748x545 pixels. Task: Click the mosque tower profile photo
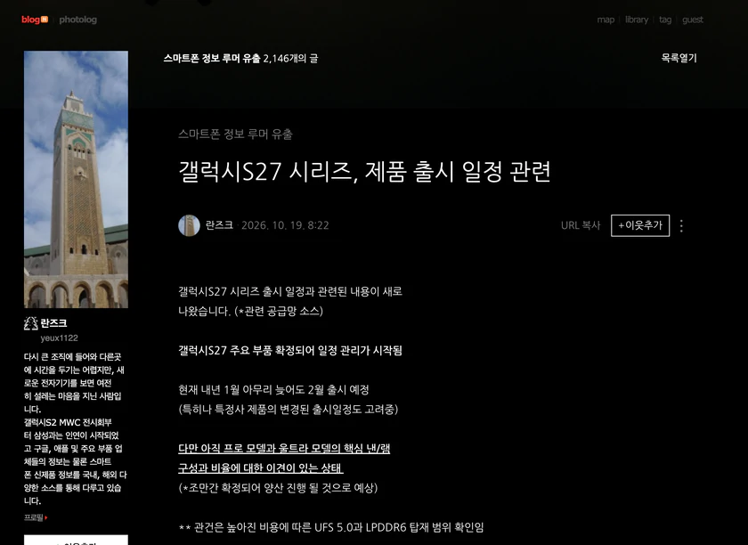coord(76,179)
